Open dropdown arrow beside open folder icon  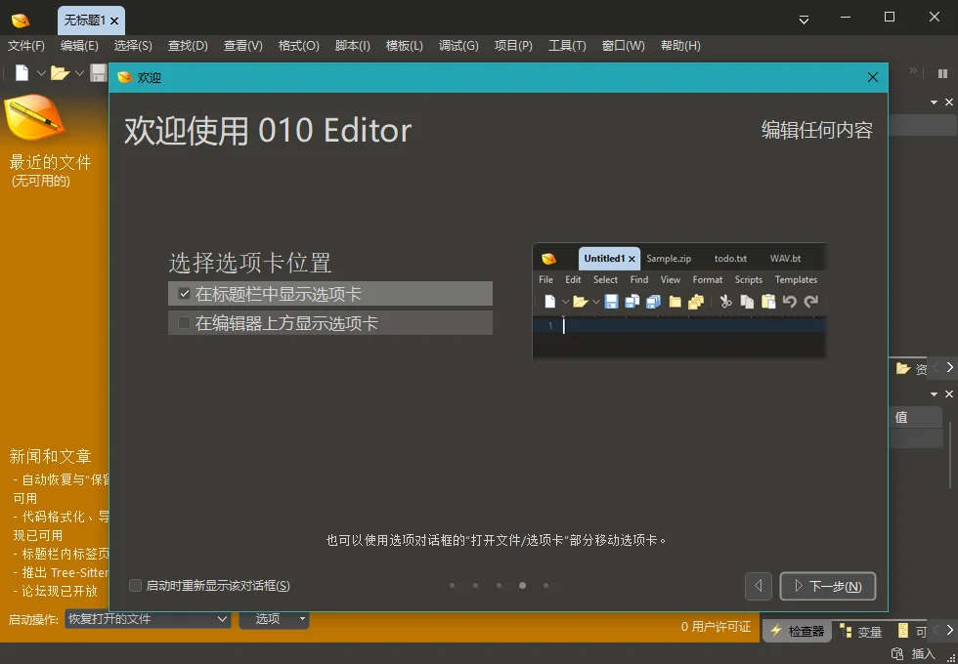pos(79,73)
